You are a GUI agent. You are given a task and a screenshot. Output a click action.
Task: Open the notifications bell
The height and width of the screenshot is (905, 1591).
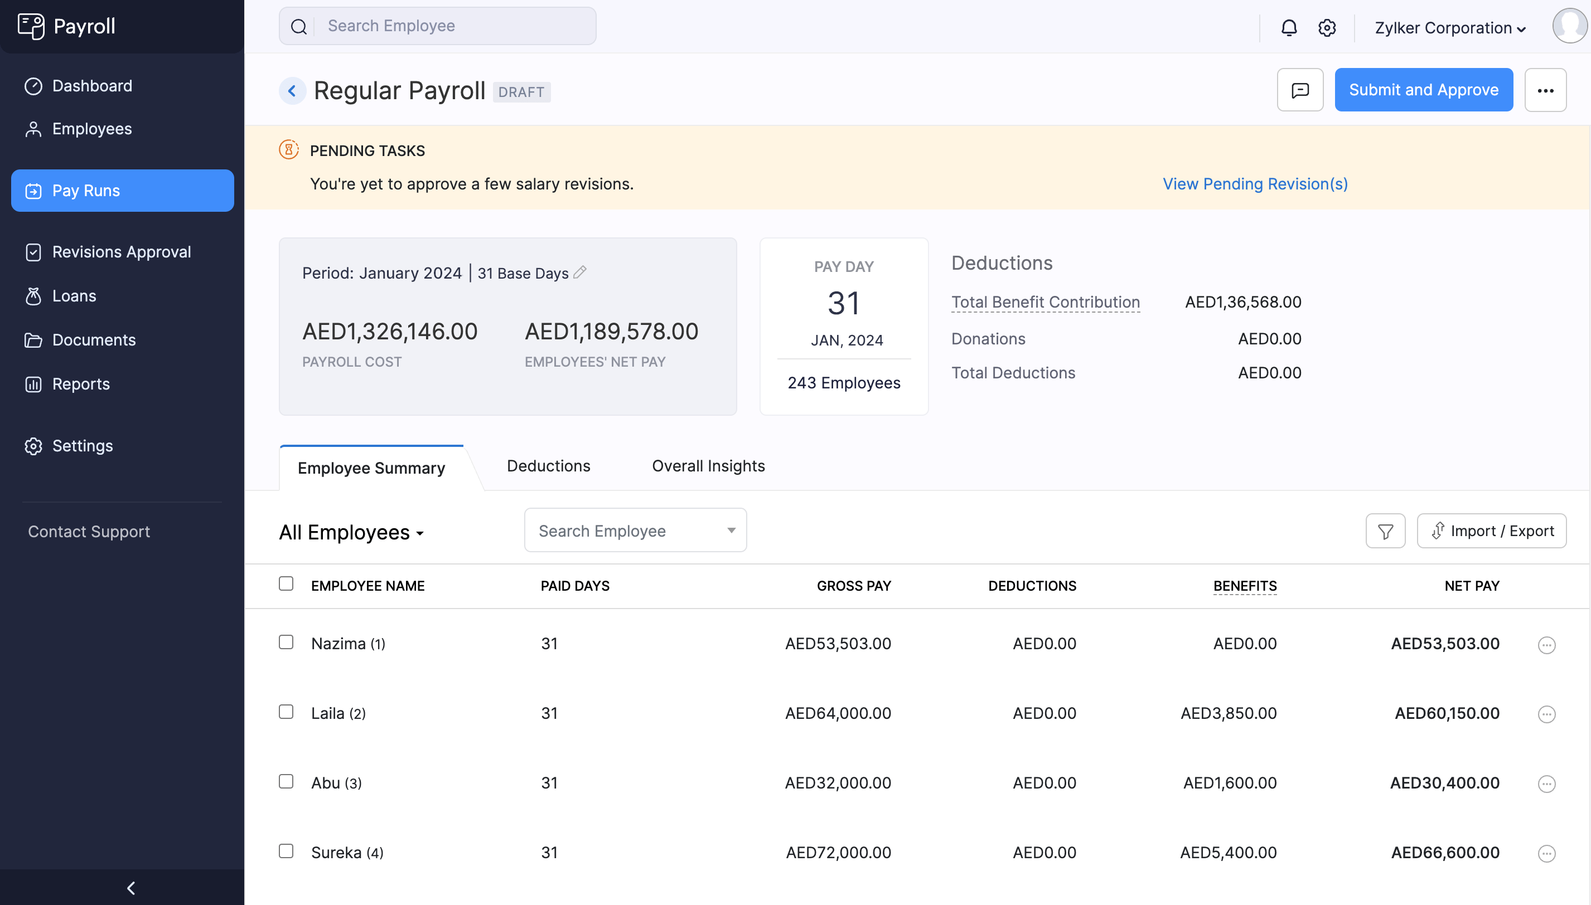point(1289,27)
